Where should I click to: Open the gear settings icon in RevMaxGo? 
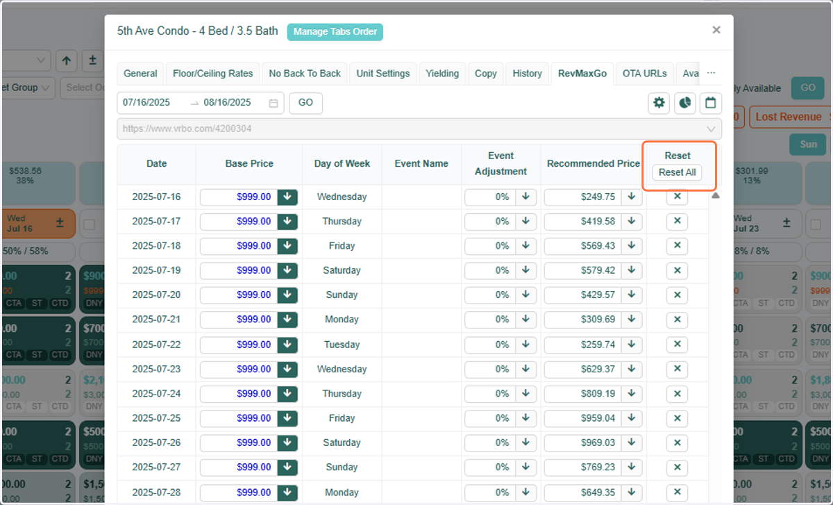pos(659,103)
